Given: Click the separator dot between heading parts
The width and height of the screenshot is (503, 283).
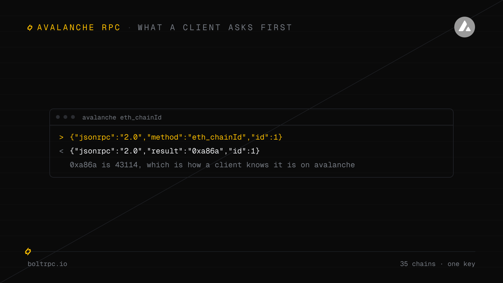Looking at the screenshot, I should click(129, 28).
